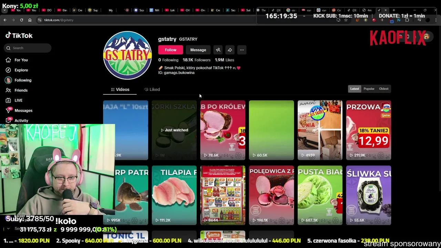Screen dimensions: 441x248
Task: Open Messages in the sidebar
Action: click(x=23, y=111)
